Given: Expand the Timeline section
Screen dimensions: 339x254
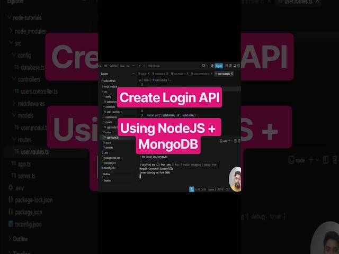Looking at the screenshot, I should point(106,180).
